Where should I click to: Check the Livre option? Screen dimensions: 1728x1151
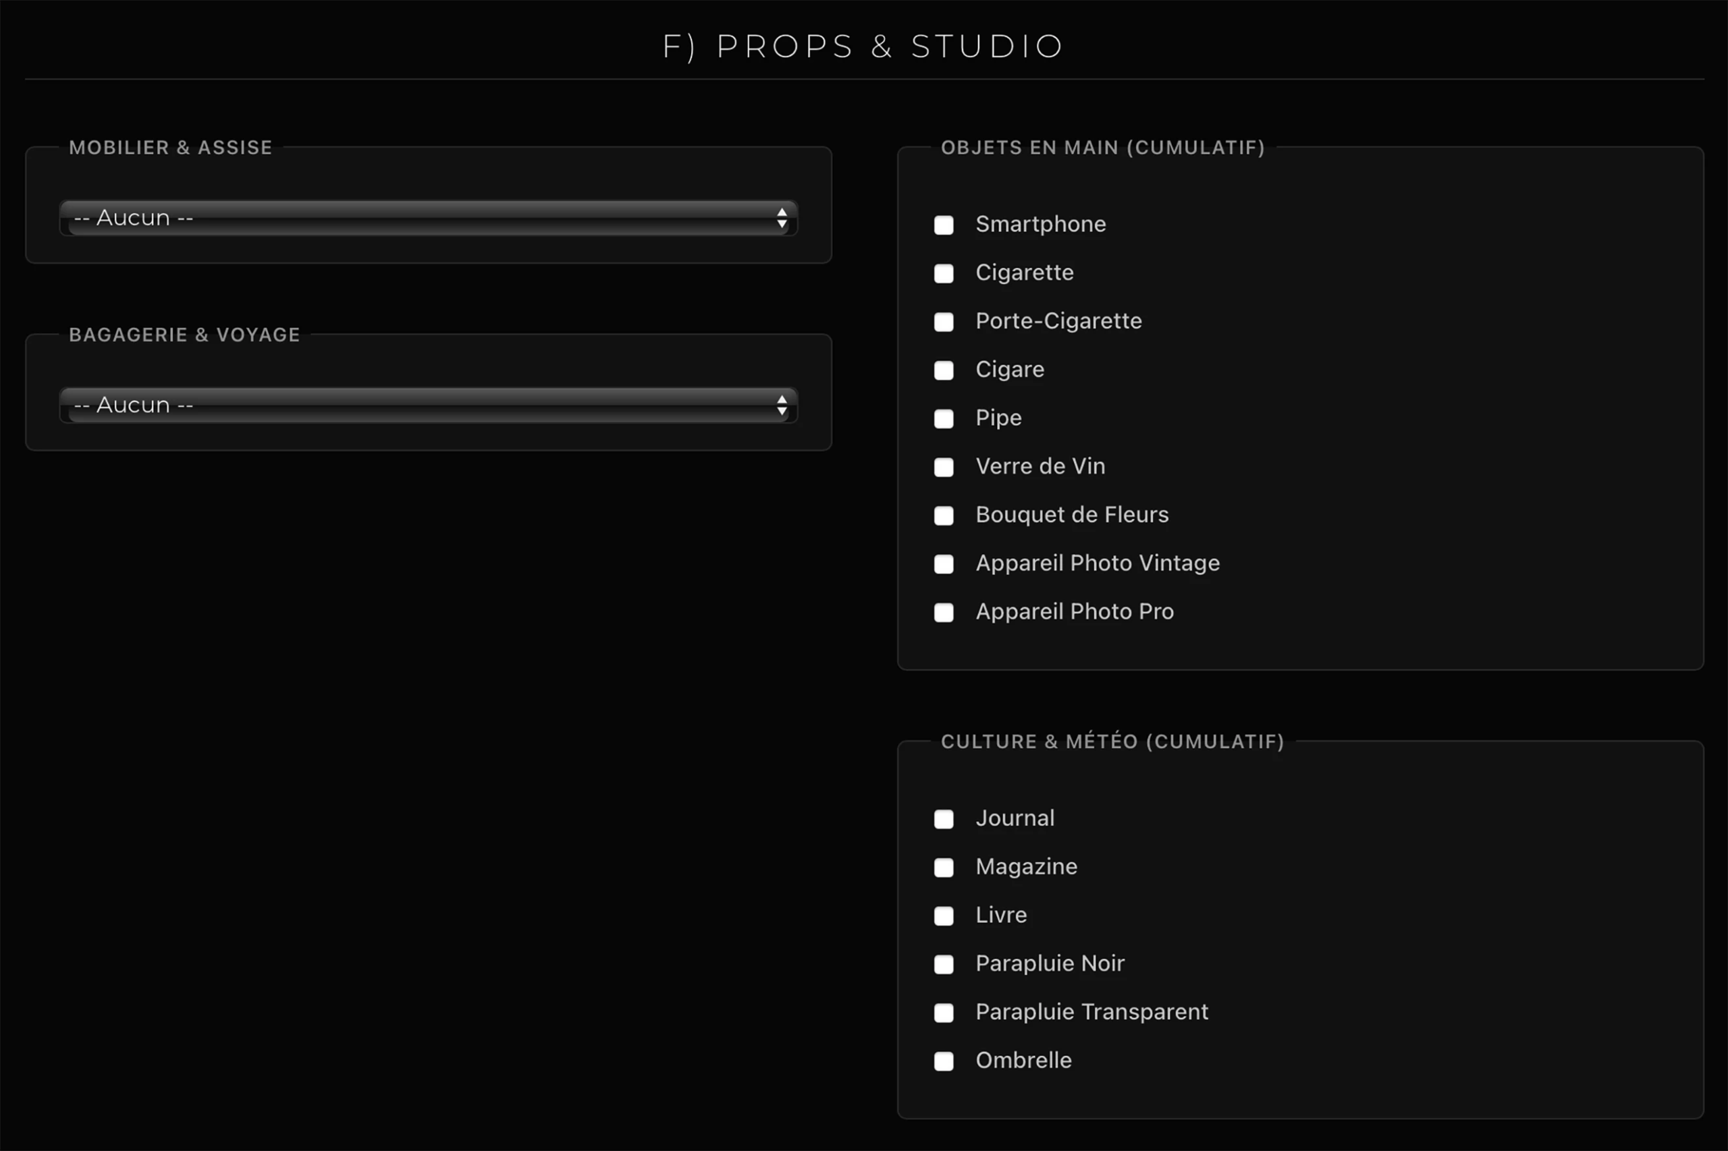(x=943, y=916)
